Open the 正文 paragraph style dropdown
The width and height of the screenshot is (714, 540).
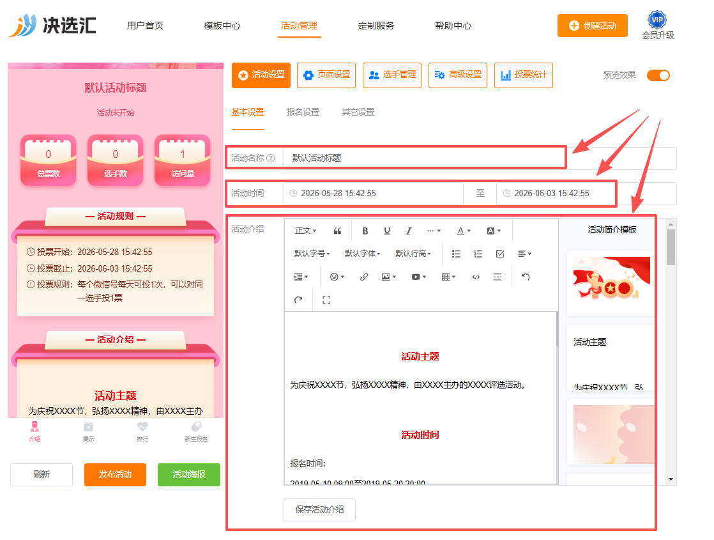(x=305, y=231)
